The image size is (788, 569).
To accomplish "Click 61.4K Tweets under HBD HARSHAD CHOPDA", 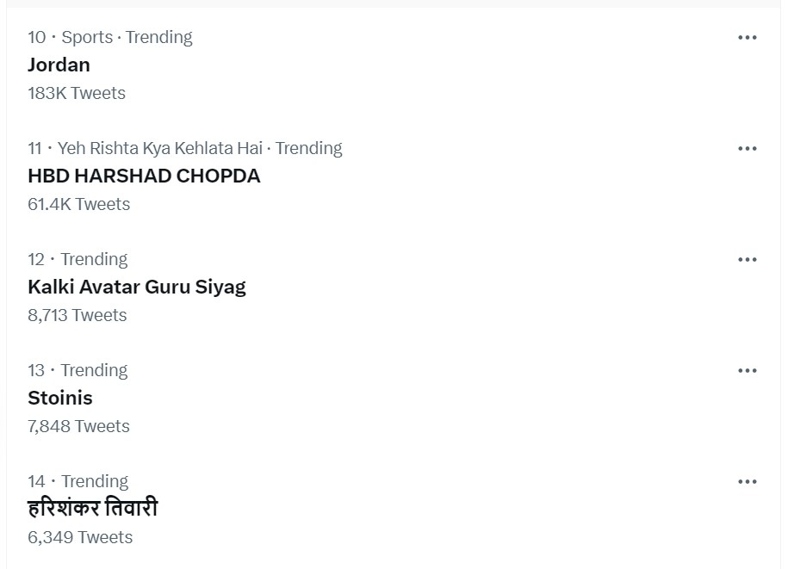I will (78, 204).
